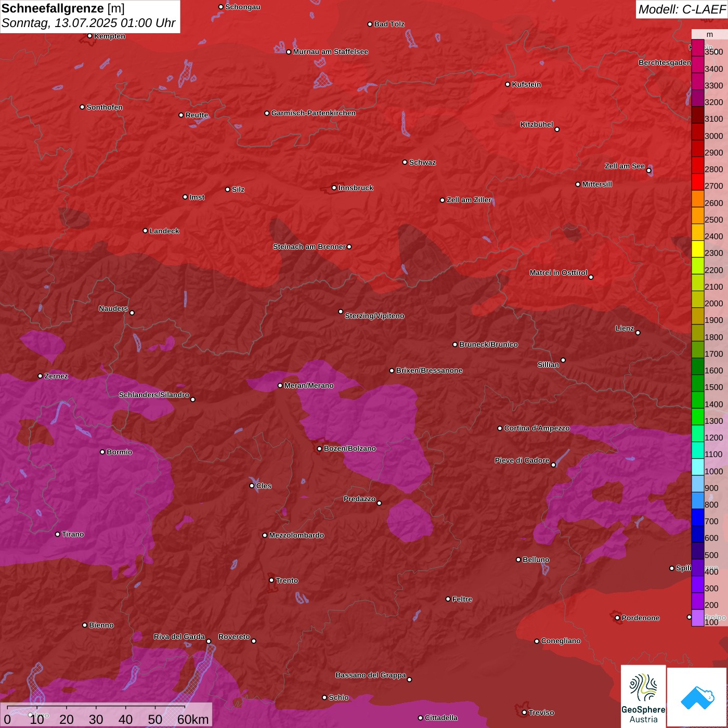728x728 pixels.
Task: Click the Trento city marker dot
Action: pos(271,580)
